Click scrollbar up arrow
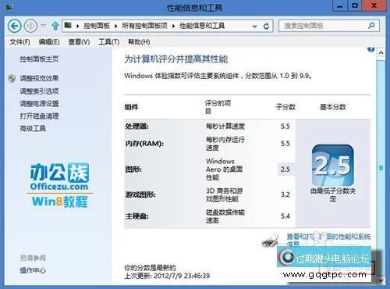Screen dimensions: 390x289 pos(381,53)
